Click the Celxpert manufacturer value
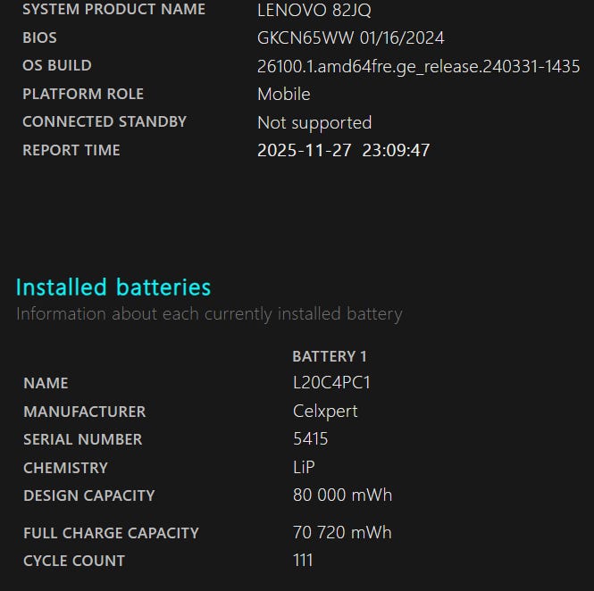Screen dimensions: 594x591 tap(326, 412)
